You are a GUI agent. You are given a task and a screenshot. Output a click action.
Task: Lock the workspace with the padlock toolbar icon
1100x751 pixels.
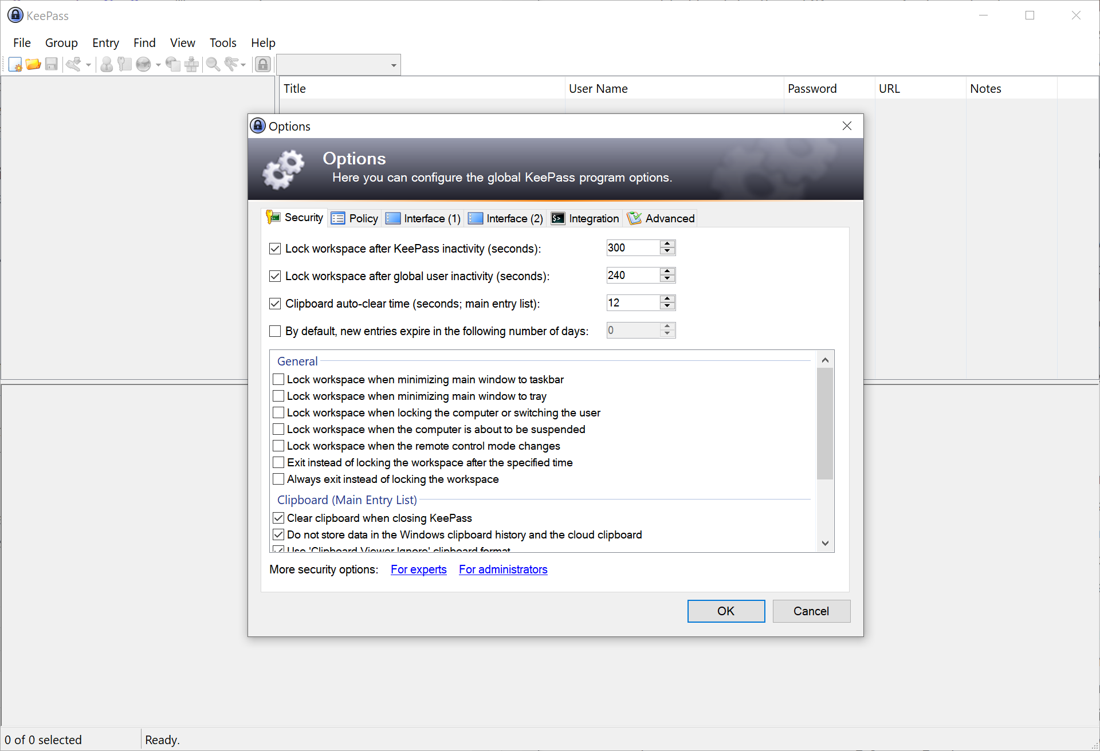[x=263, y=64]
